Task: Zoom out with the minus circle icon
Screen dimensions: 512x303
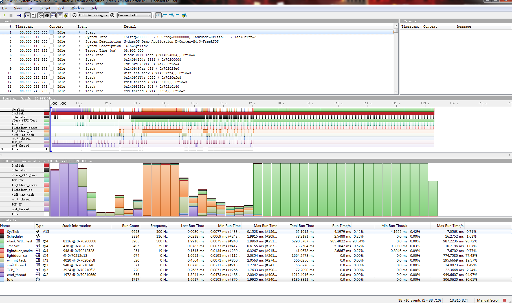Action: pyautogui.click(x=74, y=15)
